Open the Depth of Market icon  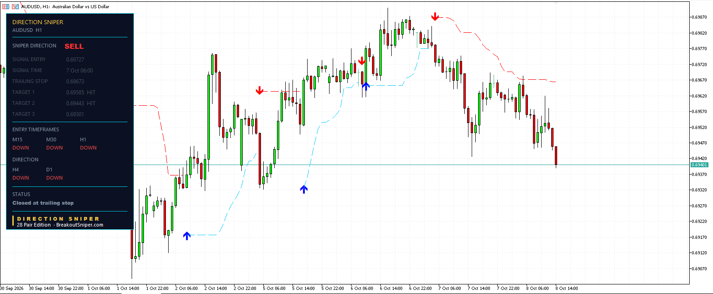(15, 6)
